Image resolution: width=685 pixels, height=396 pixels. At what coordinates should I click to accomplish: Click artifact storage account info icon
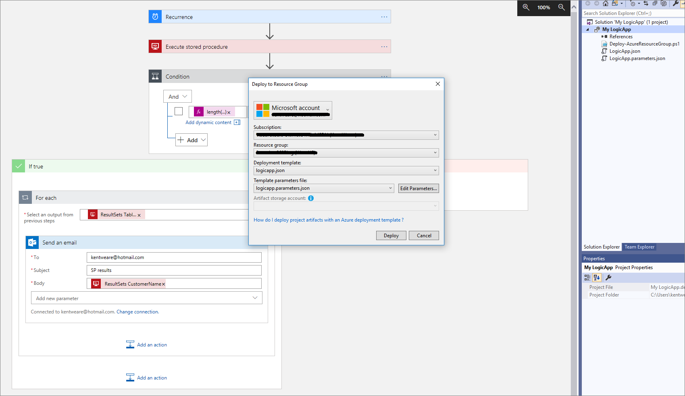point(311,198)
